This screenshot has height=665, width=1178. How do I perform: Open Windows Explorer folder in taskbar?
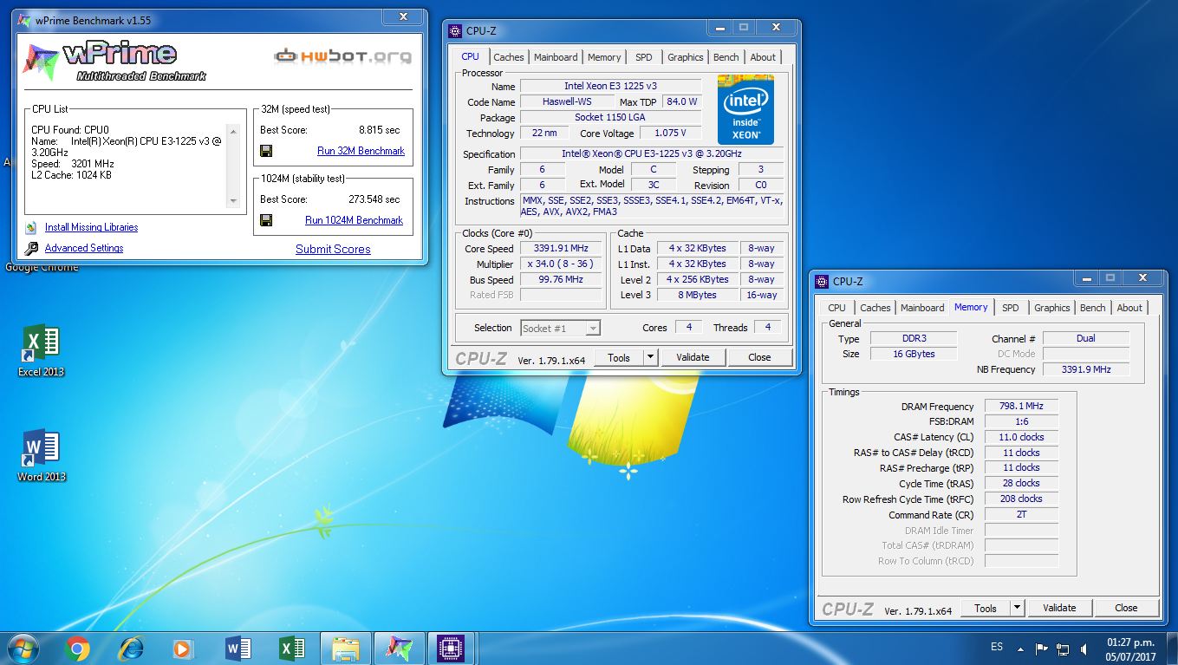click(346, 649)
